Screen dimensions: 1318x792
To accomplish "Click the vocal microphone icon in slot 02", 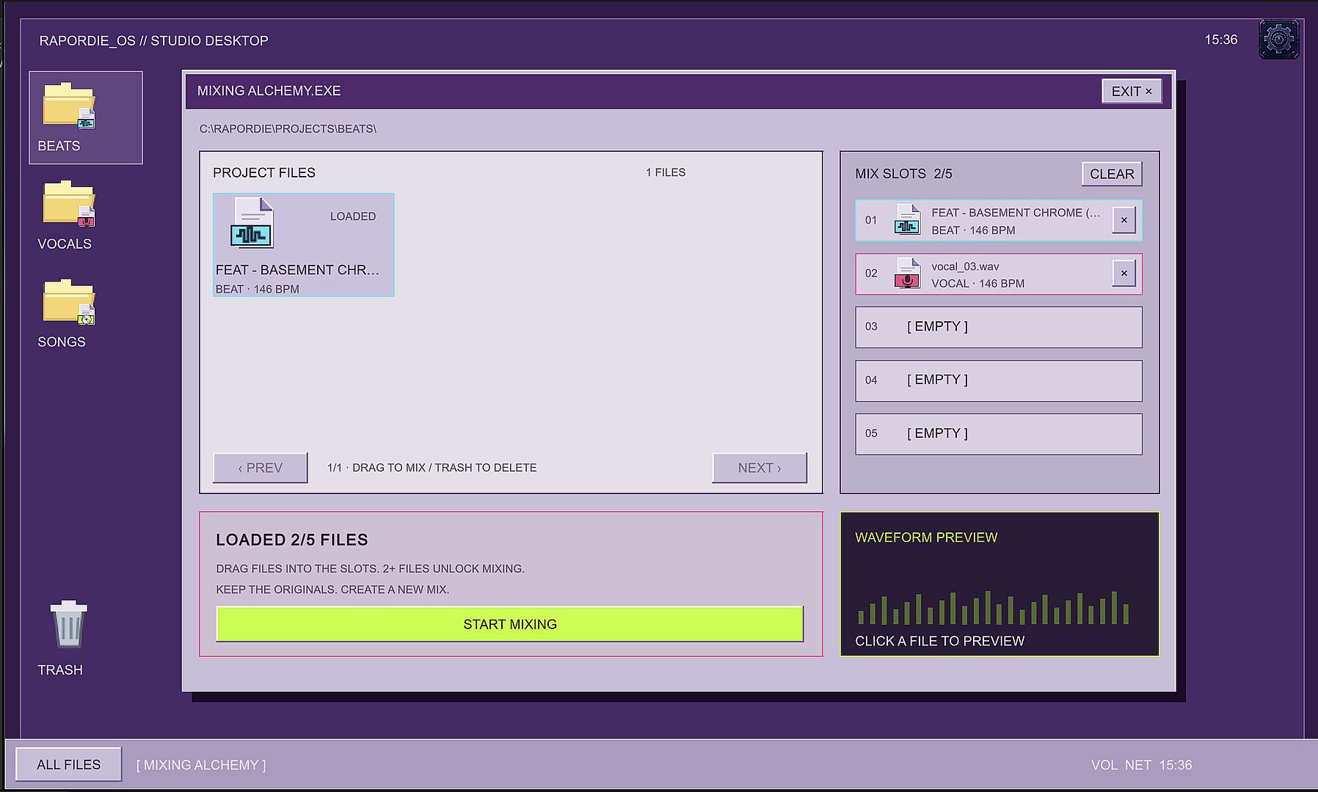I will (x=907, y=273).
